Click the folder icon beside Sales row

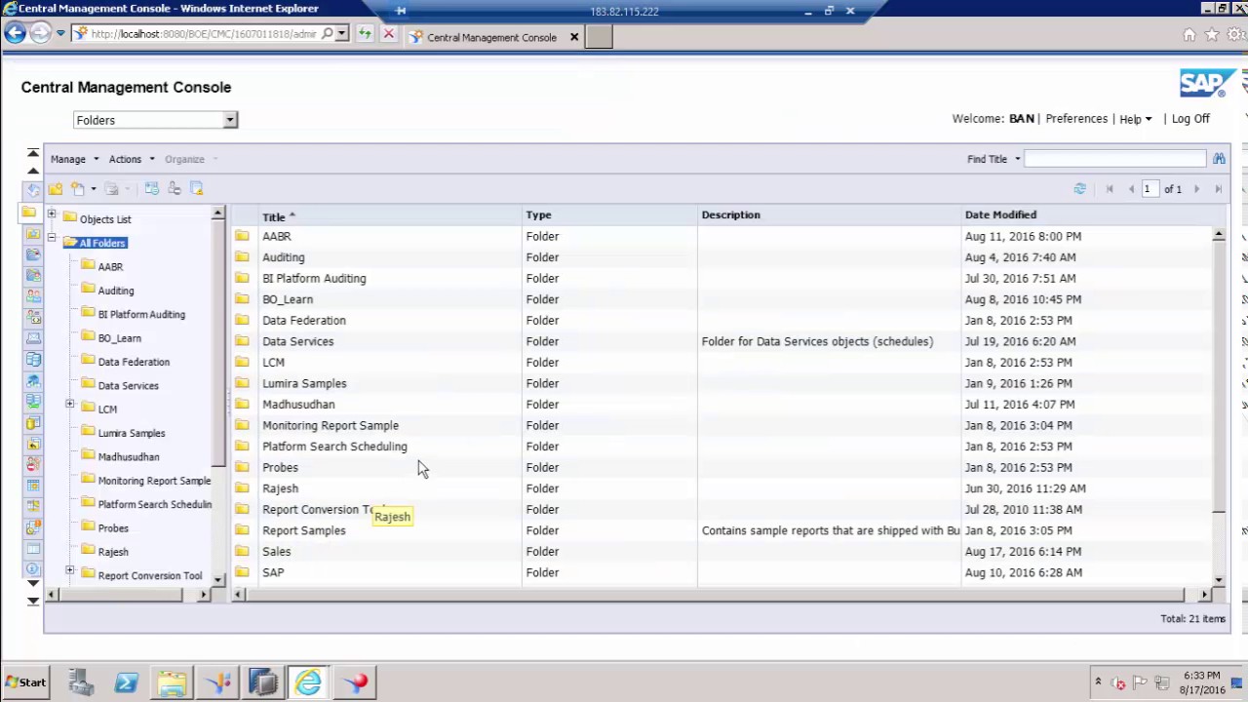click(x=242, y=552)
